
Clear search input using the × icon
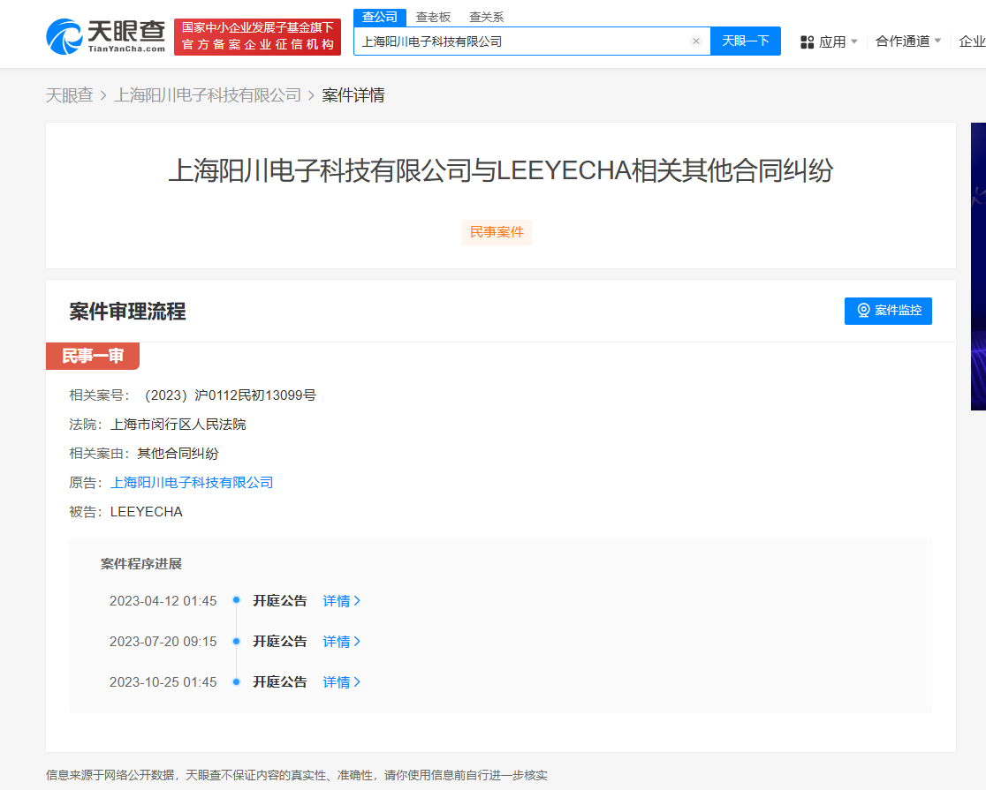(696, 41)
